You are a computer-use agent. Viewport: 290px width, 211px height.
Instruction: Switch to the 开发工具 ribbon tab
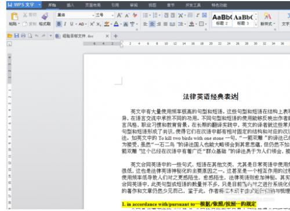tap(193, 5)
